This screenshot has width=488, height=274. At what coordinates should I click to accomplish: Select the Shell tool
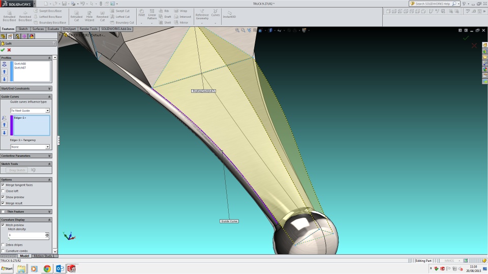click(165, 22)
